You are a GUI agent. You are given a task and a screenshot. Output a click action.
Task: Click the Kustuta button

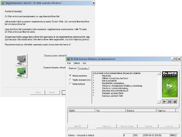pos(169,126)
